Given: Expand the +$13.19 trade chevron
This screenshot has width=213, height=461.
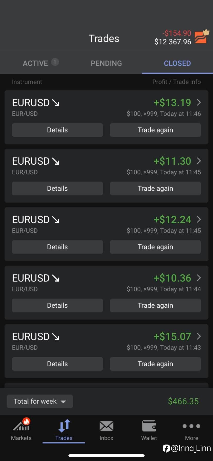Looking at the screenshot, I should (199, 102).
